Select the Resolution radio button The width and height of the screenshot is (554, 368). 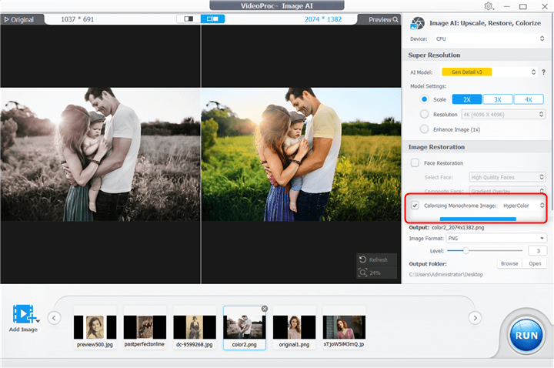425,114
